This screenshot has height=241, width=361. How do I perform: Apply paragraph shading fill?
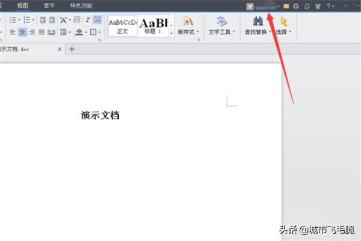pyautogui.click(x=79, y=32)
